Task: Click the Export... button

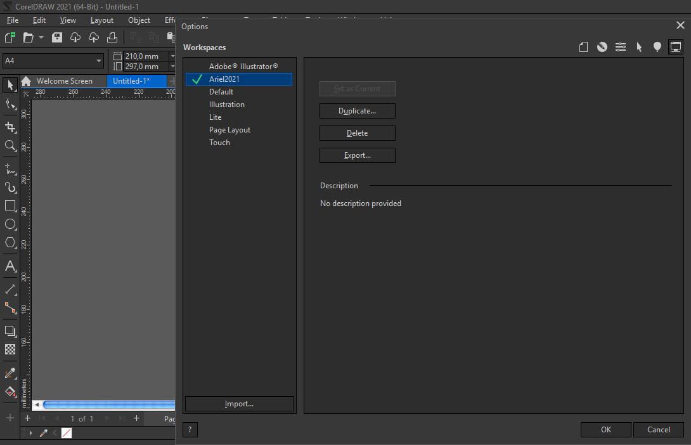Action: [x=358, y=155]
